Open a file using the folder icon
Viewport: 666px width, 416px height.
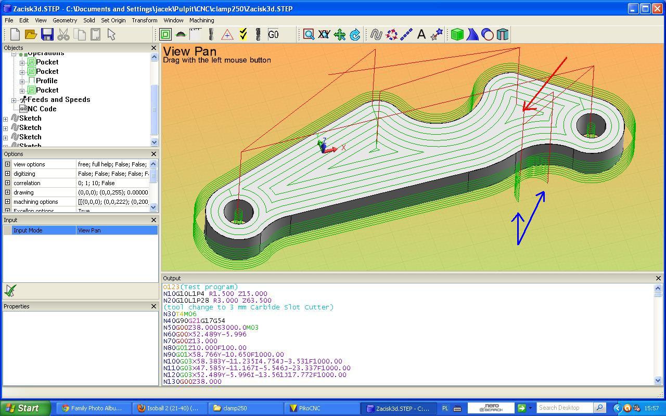tap(31, 34)
